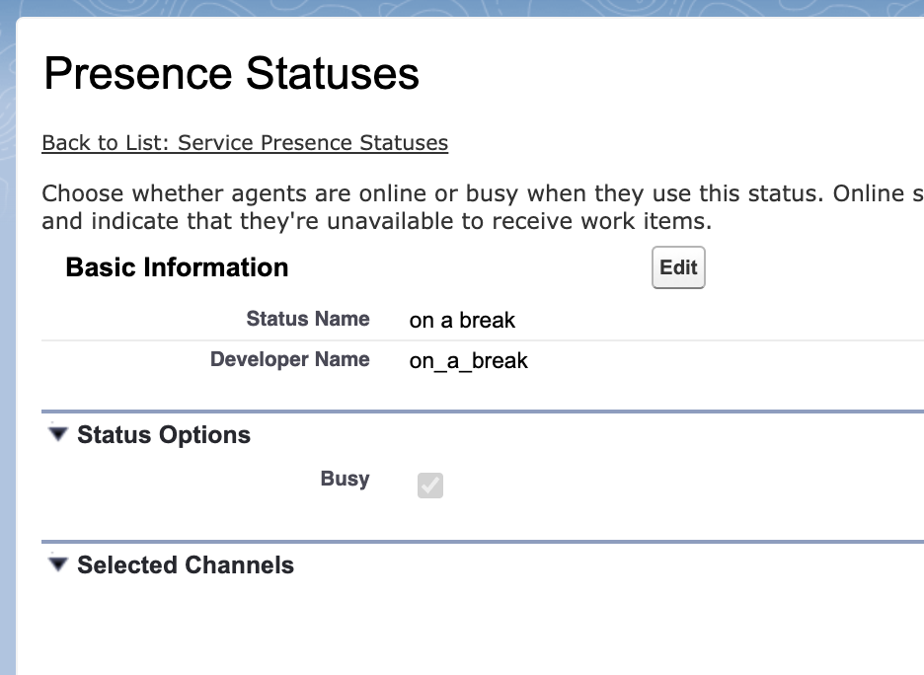Collapse the Status Options section triangle
The height and width of the screenshot is (675, 924).
tap(58, 434)
